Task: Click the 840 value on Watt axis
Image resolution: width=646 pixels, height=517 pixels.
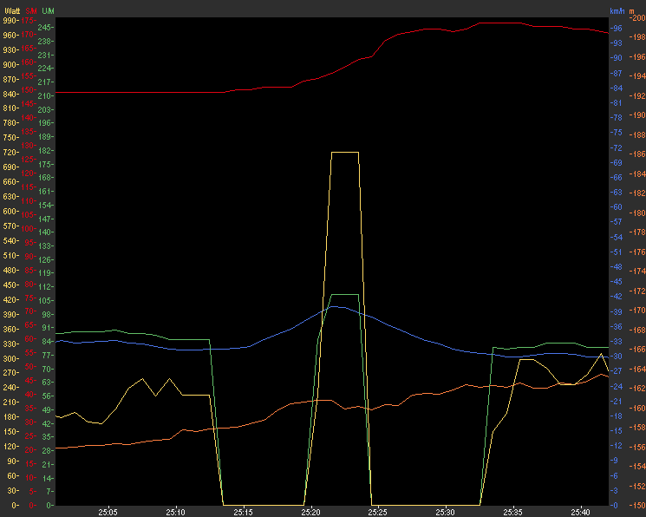Action: pyautogui.click(x=10, y=94)
